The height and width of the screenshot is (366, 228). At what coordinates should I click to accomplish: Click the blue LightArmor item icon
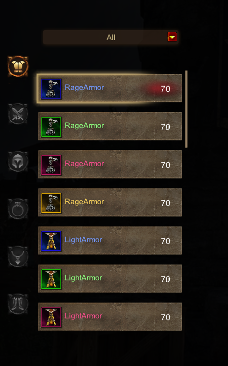pyautogui.click(x=51, y=241)
